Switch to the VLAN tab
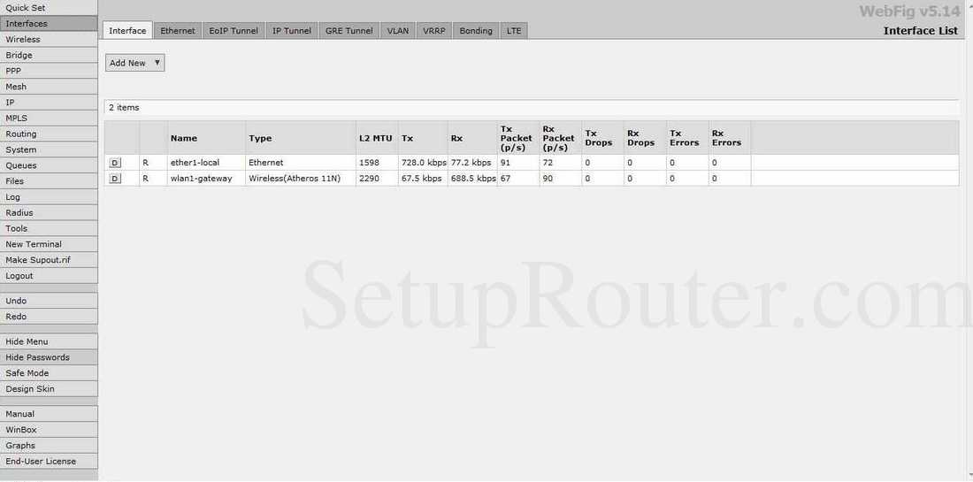Viewport: 973px width, 482px height. pyautogui.click(x=398, y=30)
